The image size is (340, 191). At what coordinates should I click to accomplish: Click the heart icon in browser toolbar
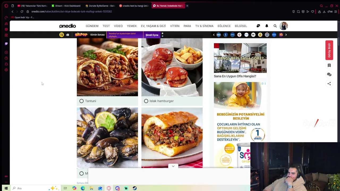[313, 12]
